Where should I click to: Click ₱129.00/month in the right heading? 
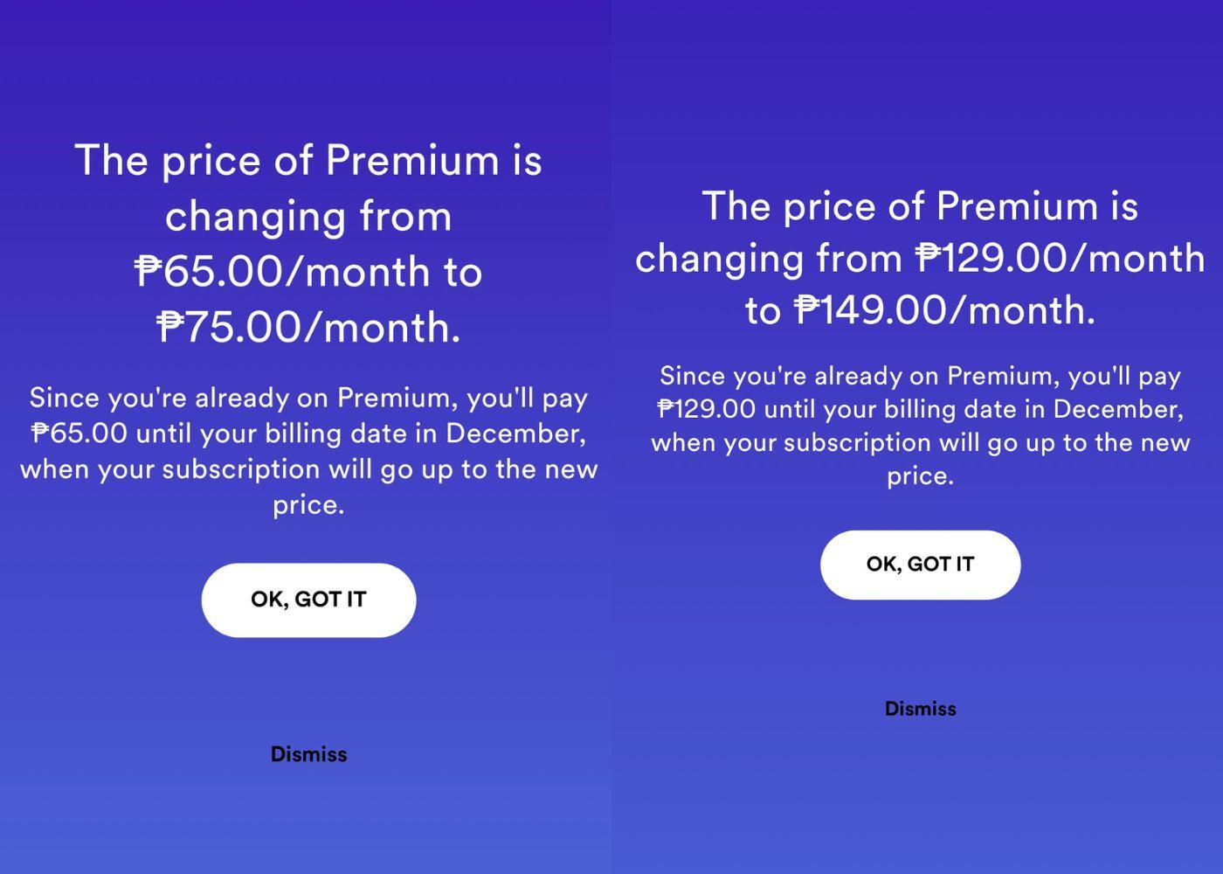pos(1061,258)
